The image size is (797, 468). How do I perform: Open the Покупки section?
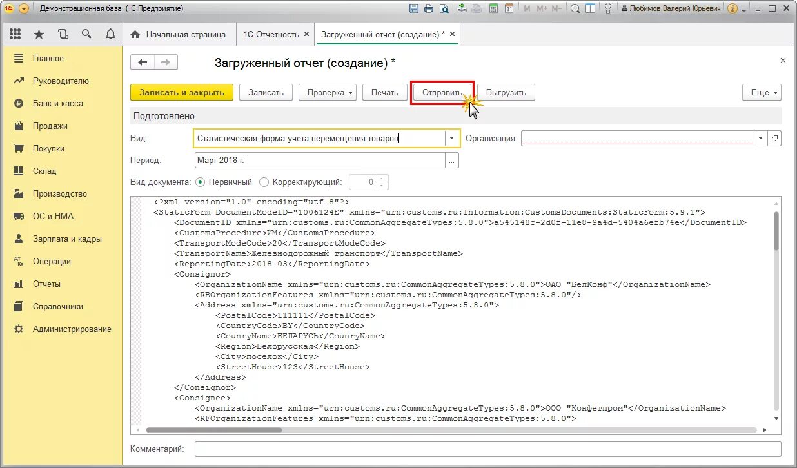pos(61,148)
